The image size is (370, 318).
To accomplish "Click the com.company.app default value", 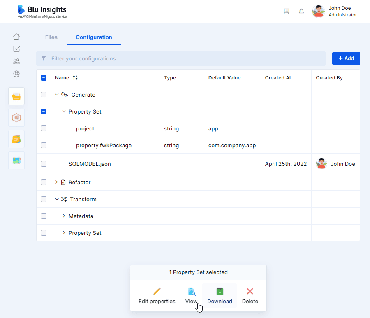I will point(232,146).
